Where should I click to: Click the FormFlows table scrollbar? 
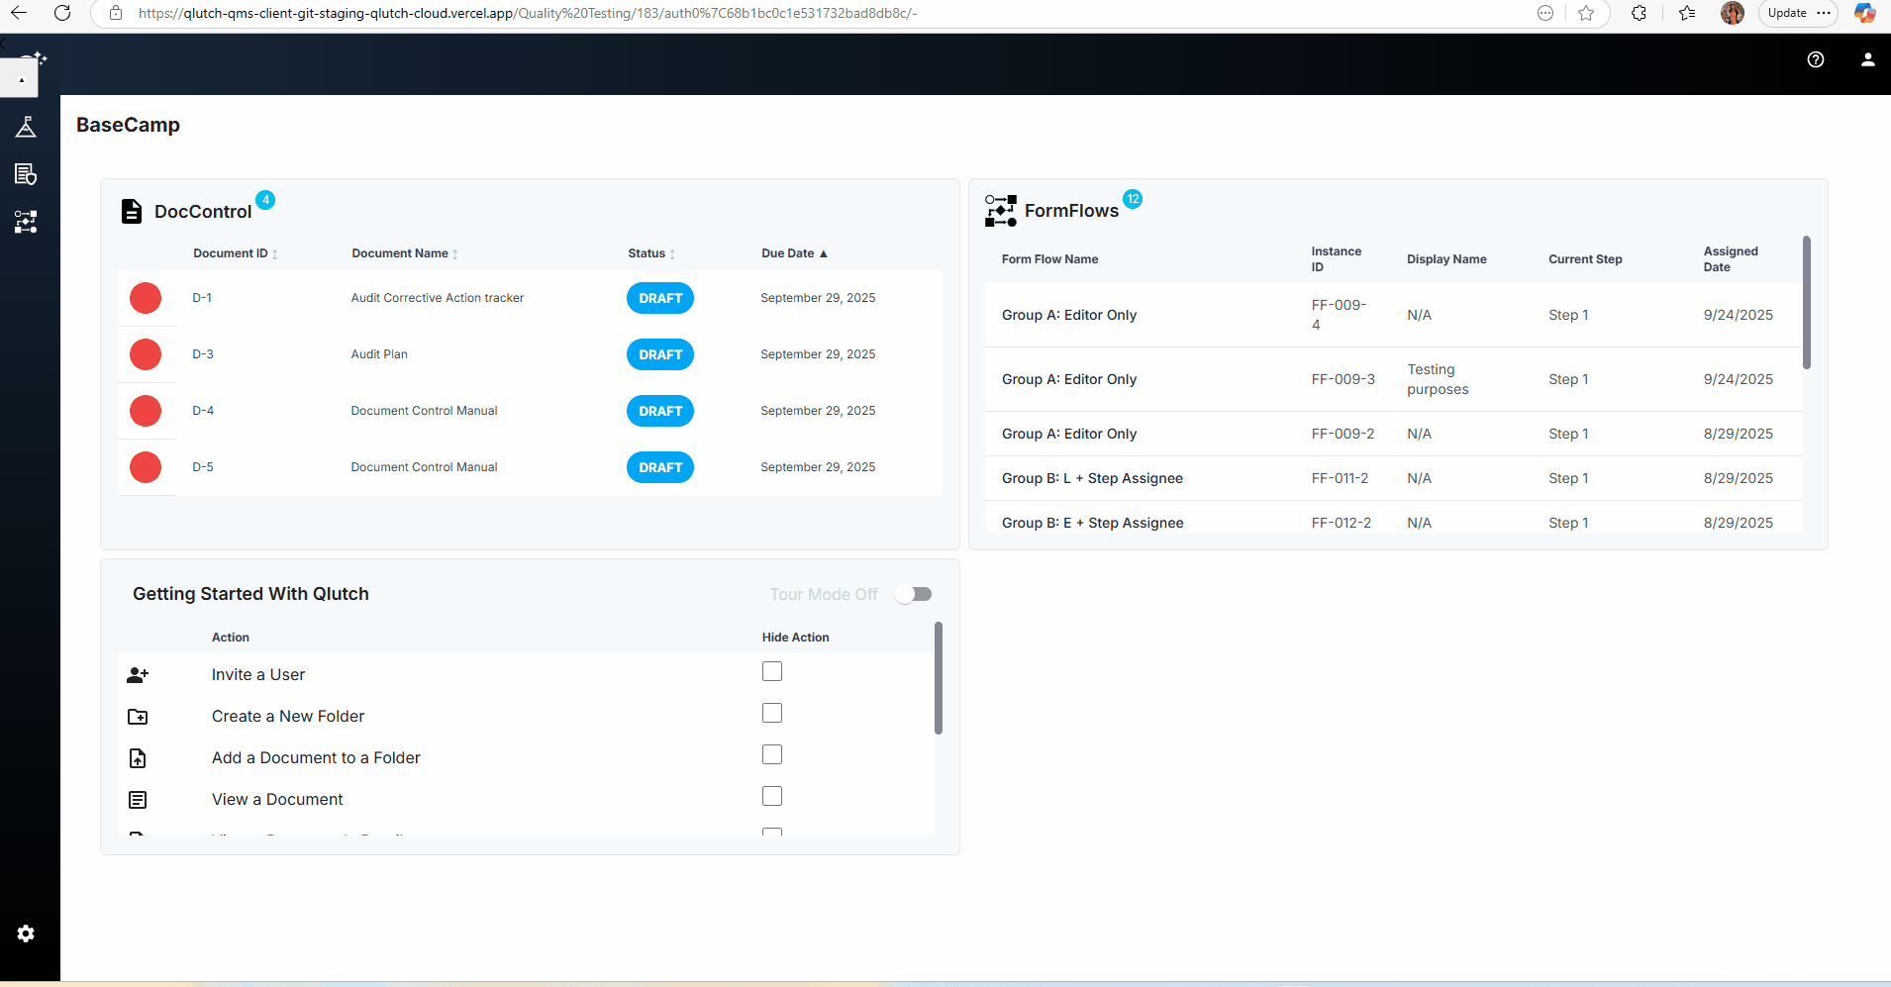[1807, 303]
